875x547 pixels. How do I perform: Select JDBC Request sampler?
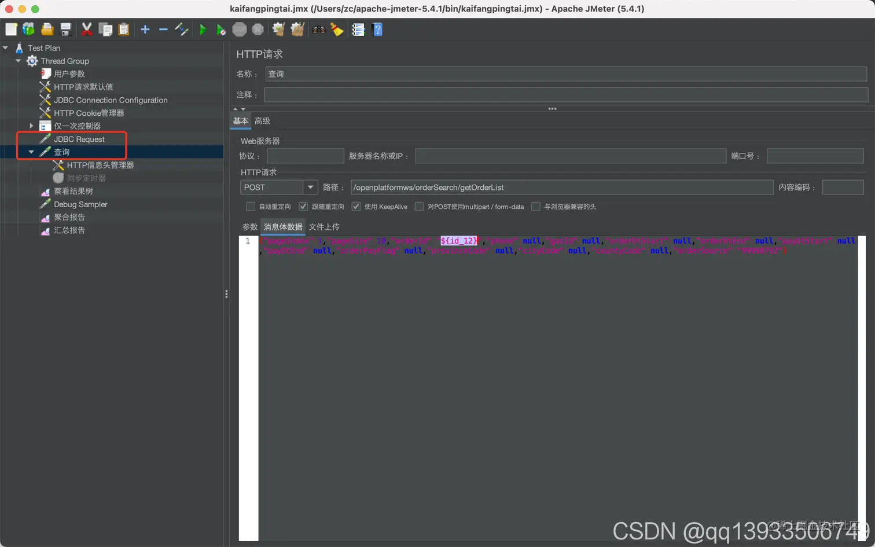coord(79,139)
